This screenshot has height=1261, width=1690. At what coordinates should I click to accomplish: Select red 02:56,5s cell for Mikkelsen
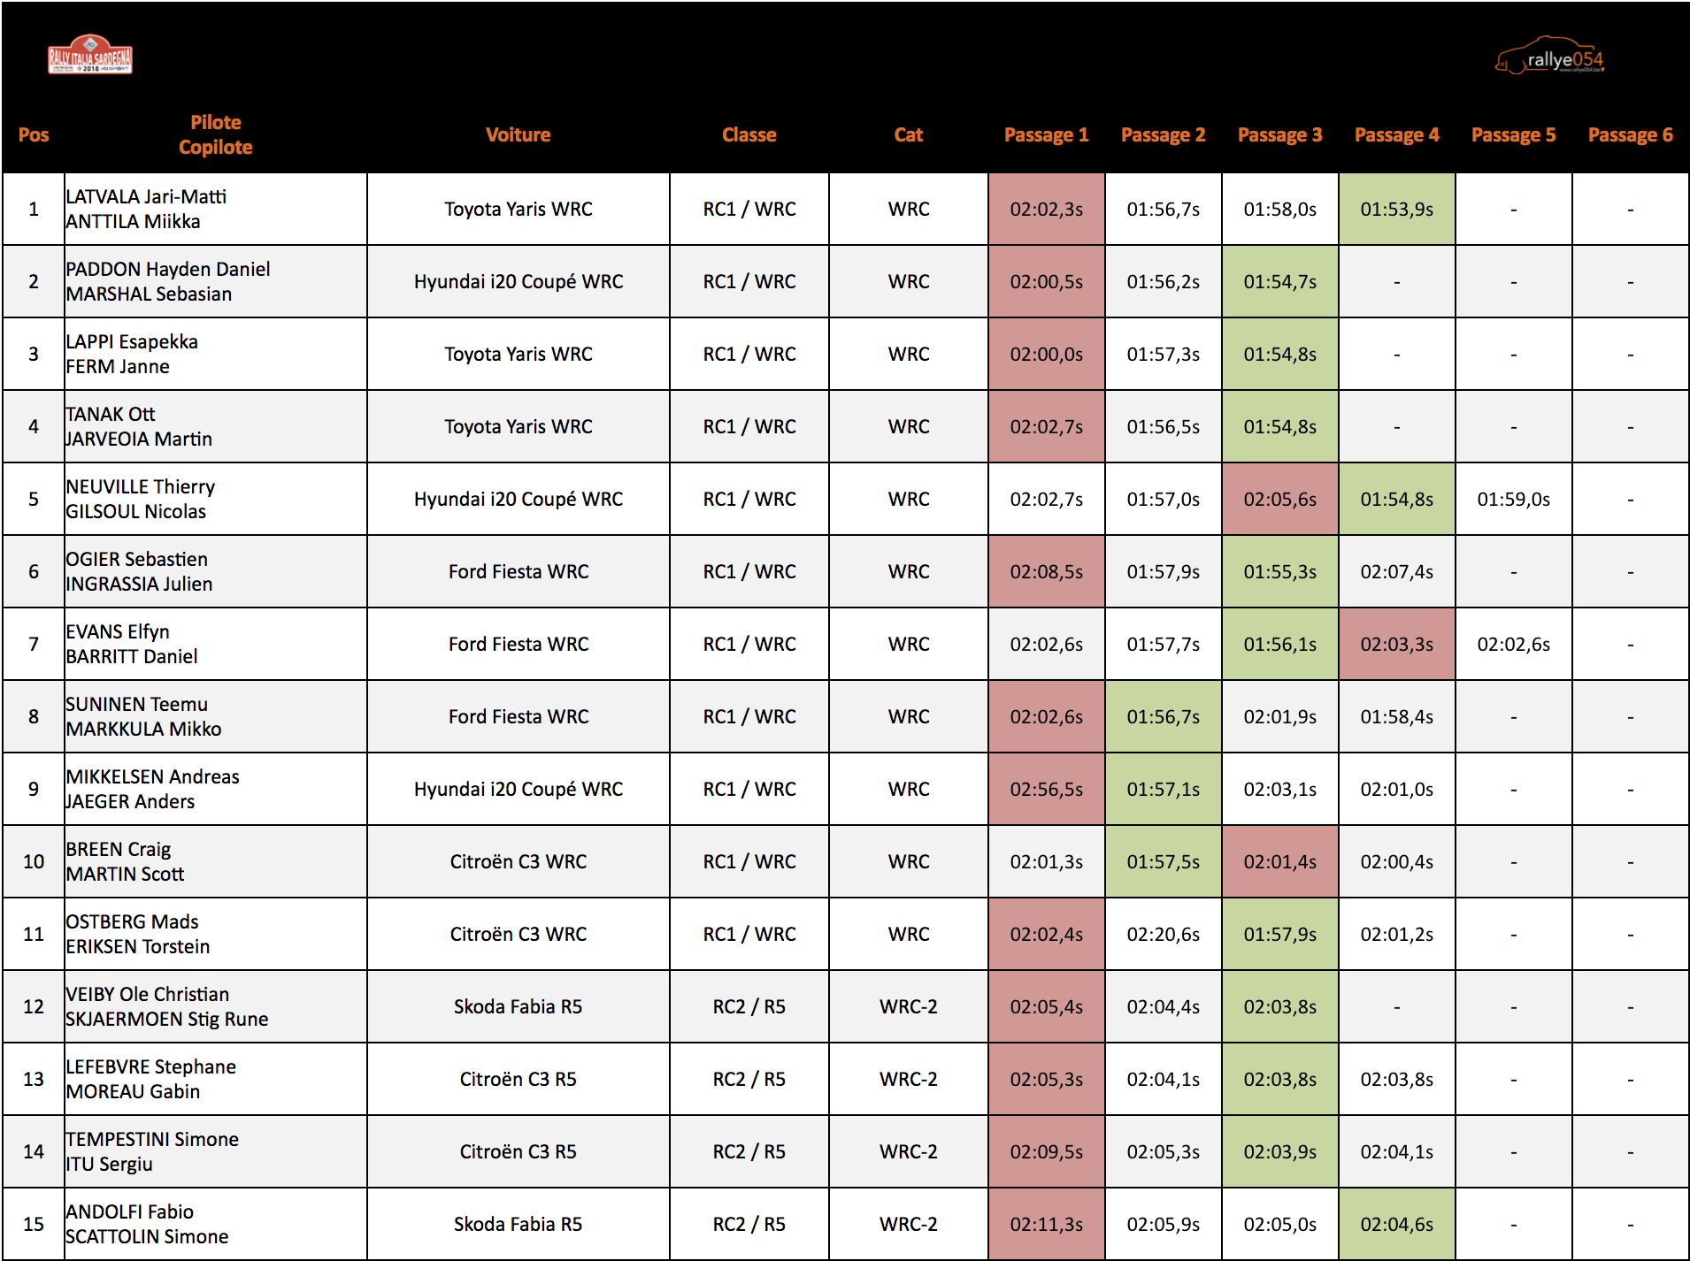coord(1046,790)
